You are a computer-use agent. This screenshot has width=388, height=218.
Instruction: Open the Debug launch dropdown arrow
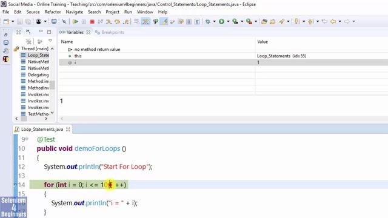214,22
